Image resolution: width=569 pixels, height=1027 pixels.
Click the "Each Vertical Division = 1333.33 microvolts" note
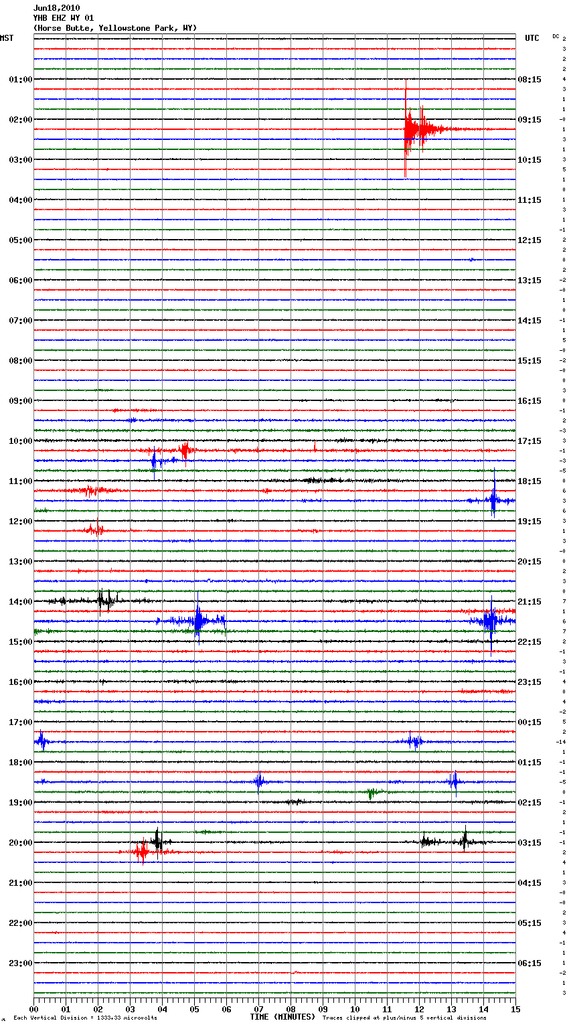click(85, 1018)
